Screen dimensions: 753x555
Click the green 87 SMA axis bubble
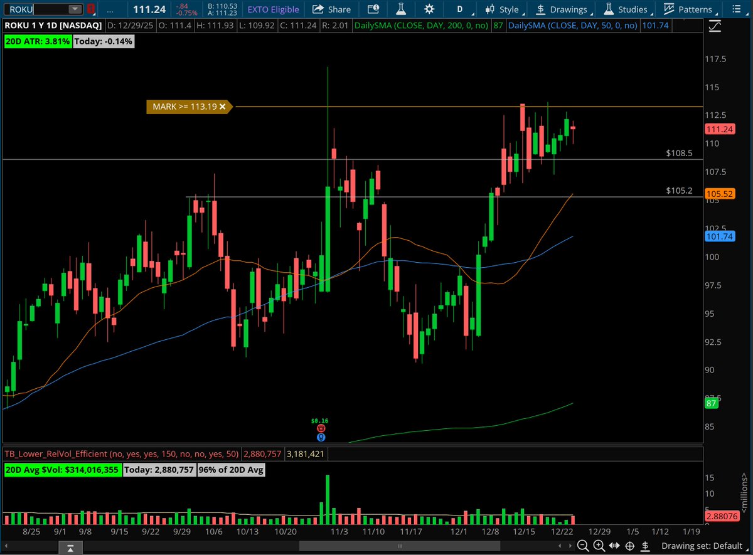712,404
